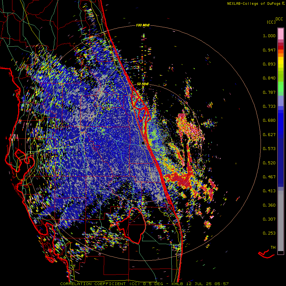The width and height of the screenshot is (286, 286).
Task: Click the 0.307 value on the color scale
Action: (269, 219)
